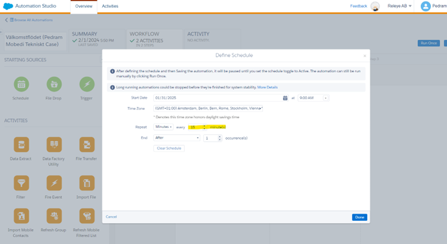Select the File Drop source icon

(54, 84)
